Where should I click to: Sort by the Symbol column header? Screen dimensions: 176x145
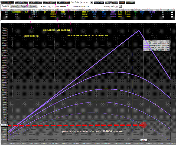pos(17,10)
